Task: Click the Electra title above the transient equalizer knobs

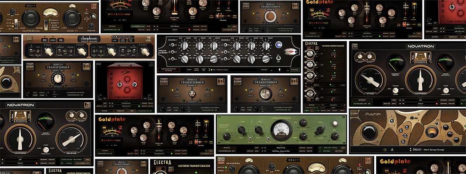Action: click(311, 44)
